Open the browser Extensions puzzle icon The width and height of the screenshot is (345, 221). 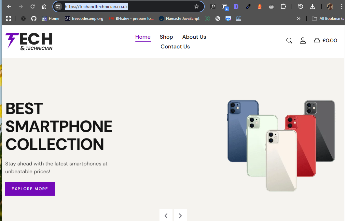(x=283, y=6)
